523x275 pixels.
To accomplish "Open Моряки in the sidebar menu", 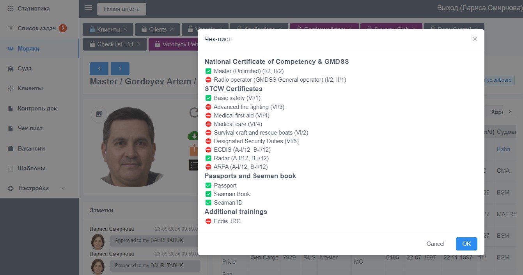I will (x=28, y=49).
